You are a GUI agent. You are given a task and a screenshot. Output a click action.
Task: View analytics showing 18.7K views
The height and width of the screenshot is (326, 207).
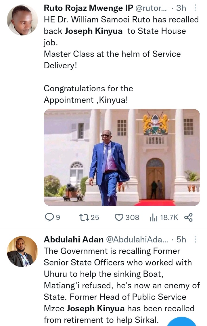tap(154, 218)
